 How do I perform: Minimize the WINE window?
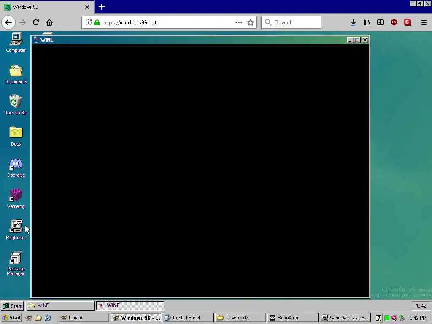point(350,40)
